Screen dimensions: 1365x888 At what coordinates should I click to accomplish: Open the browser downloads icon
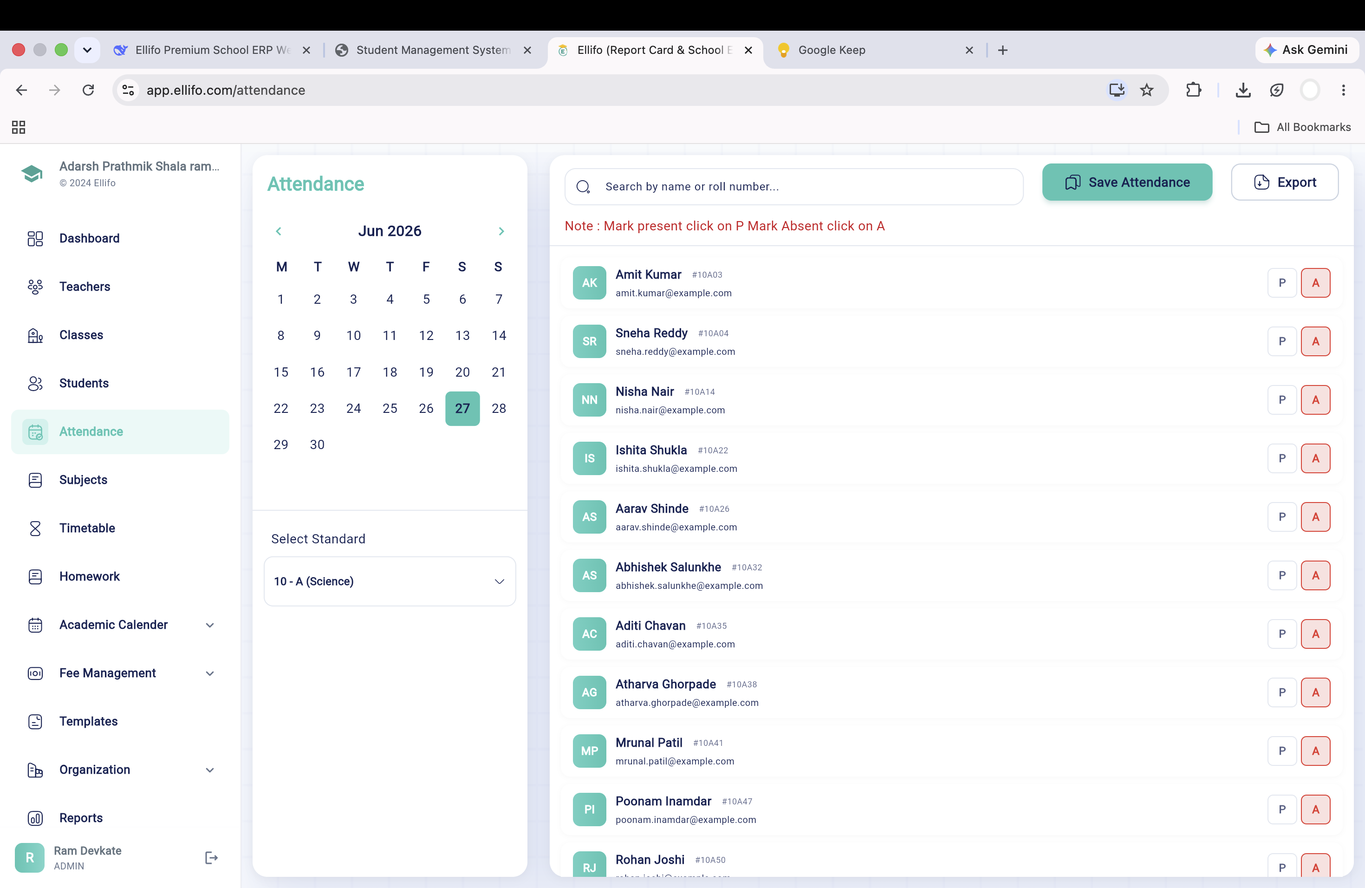[1243, 90]
